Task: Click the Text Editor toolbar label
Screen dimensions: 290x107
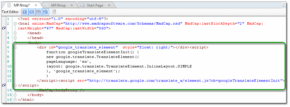Action: pos(10,12)
